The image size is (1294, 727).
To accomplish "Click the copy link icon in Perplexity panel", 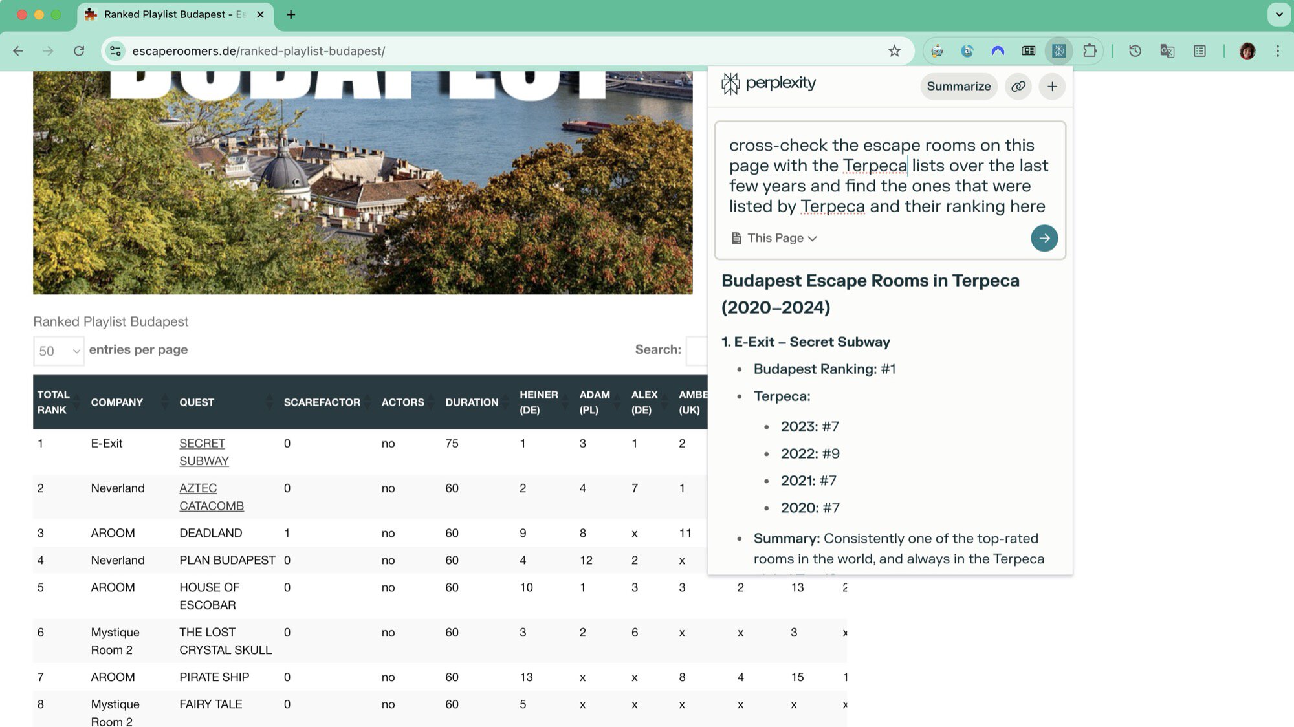I will (1018, 86).
